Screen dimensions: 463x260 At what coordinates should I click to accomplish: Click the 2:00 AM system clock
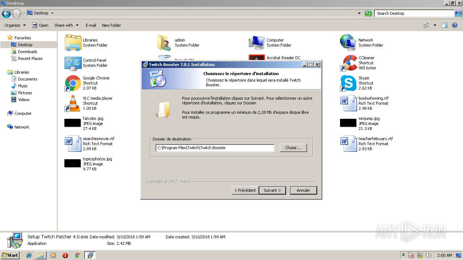(445, 255)
